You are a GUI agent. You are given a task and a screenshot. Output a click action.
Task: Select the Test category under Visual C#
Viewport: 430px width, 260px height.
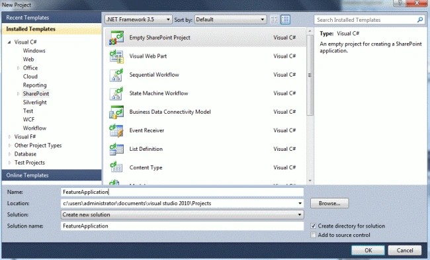(28, 110)
